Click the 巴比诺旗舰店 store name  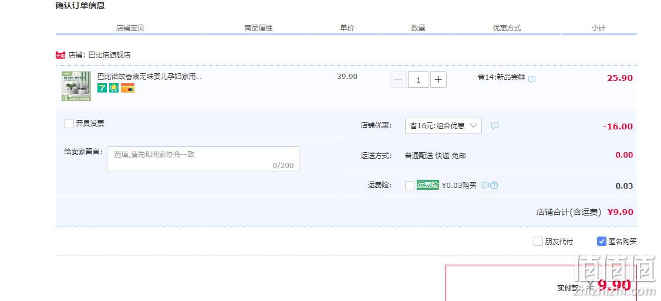coord(110,55)
